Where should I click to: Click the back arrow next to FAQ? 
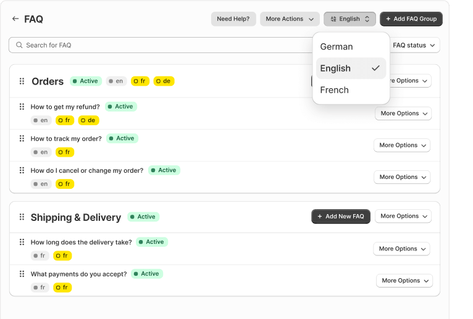tap(15, 19)
